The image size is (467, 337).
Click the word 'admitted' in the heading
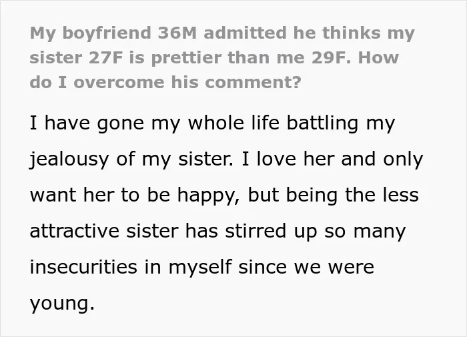click(245, 33)
